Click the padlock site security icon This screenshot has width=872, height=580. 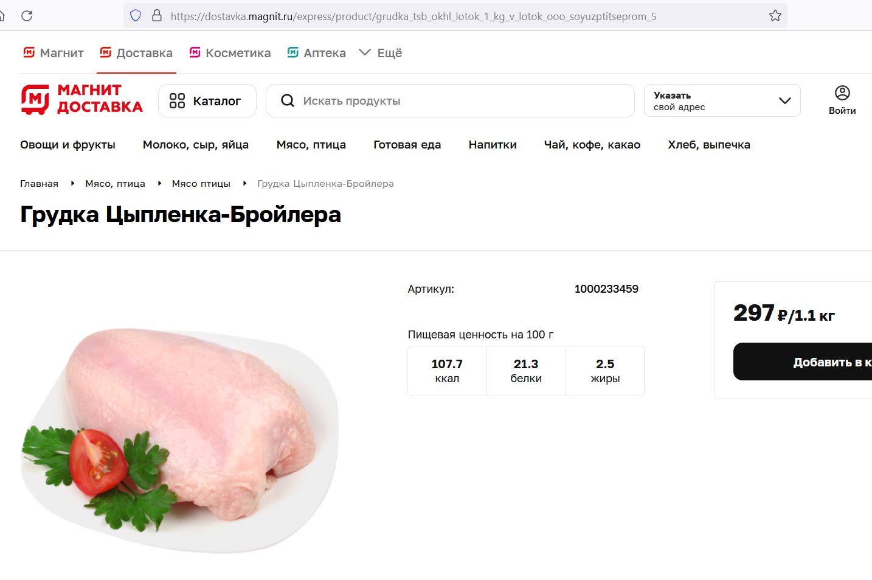[157, 16]
